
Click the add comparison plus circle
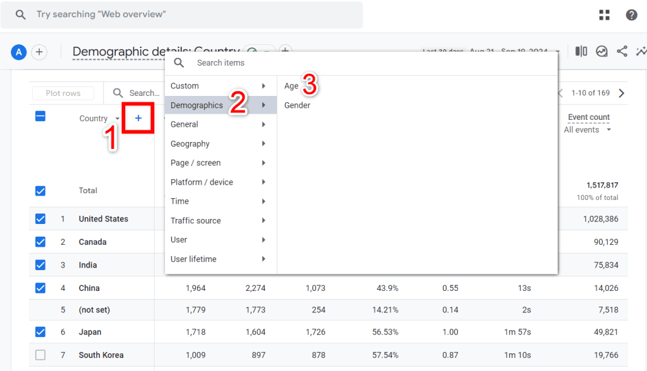coord(39,52)
